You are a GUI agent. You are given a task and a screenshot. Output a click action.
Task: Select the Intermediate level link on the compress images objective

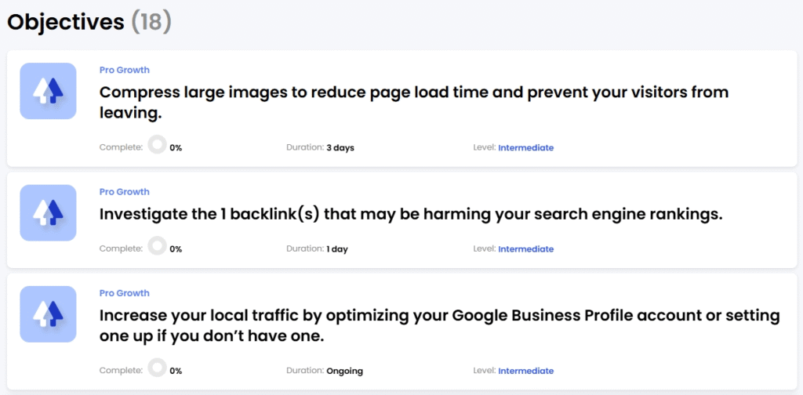[x=525, y=147]
